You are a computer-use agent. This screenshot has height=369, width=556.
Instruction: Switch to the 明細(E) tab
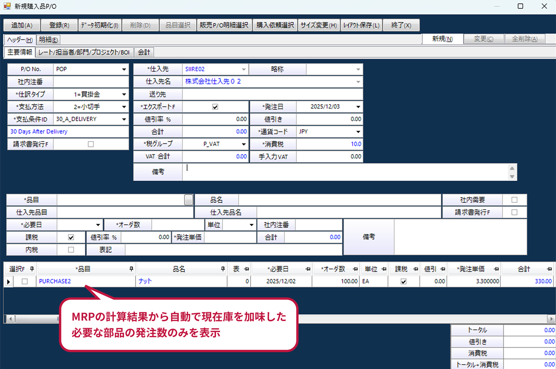(48, 40)
